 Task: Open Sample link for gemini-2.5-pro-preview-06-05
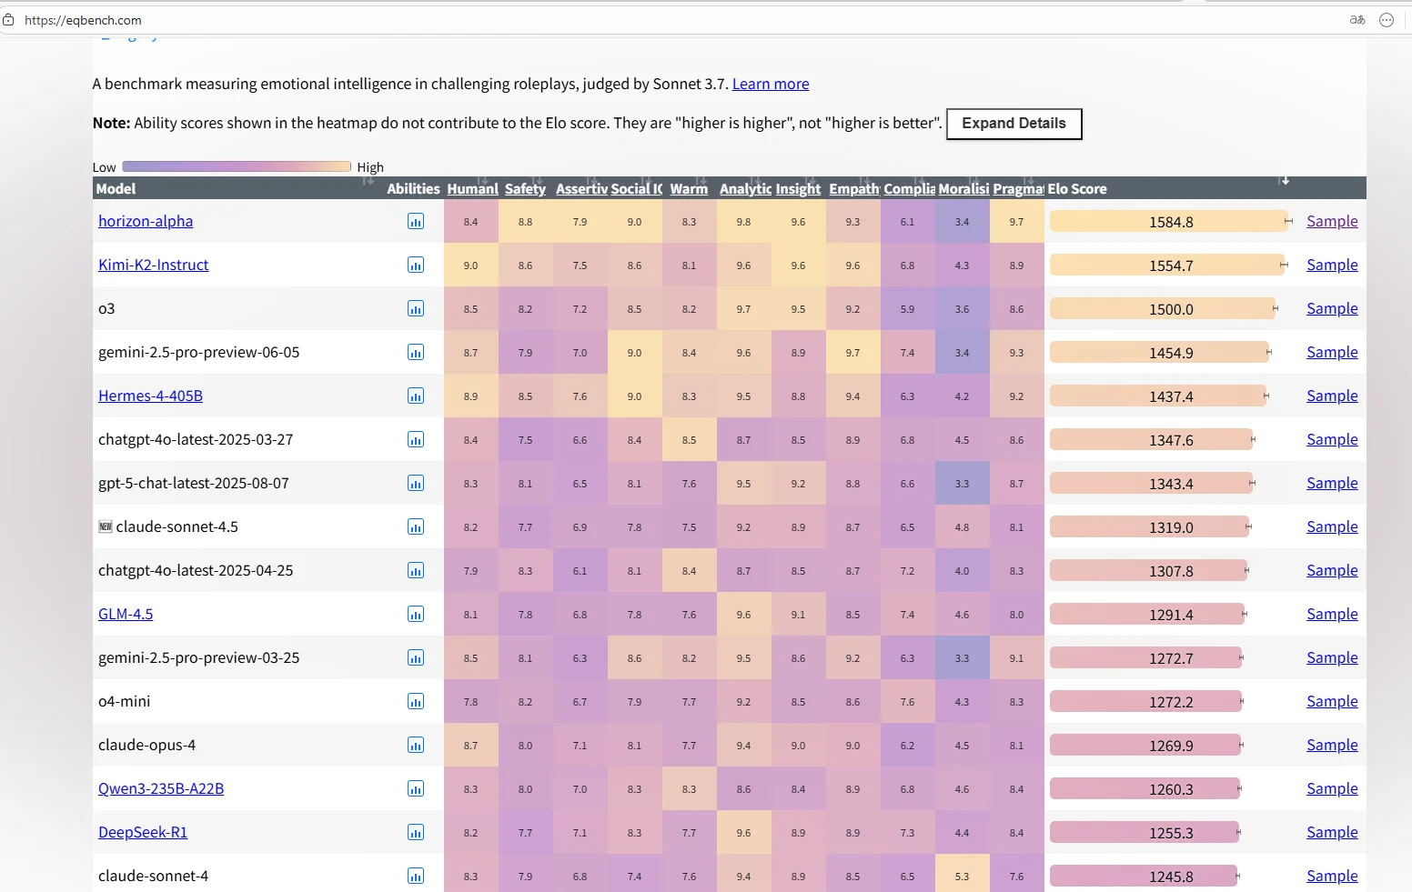[1332, 352]
